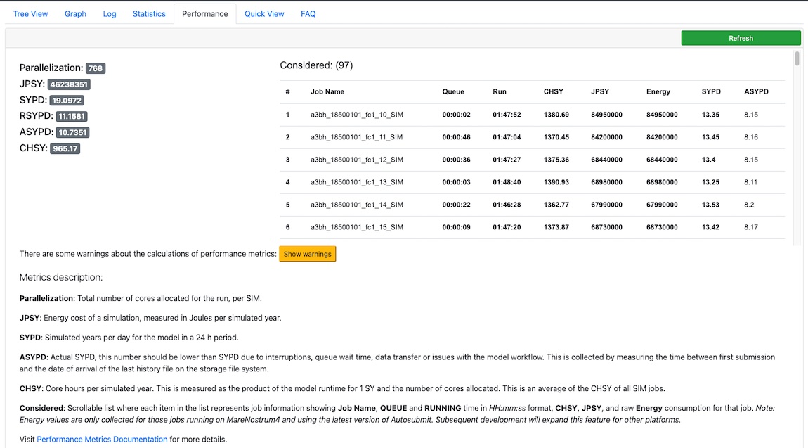
Task: Click Energy value 67990000 in row 5
Action: point(662,205)
